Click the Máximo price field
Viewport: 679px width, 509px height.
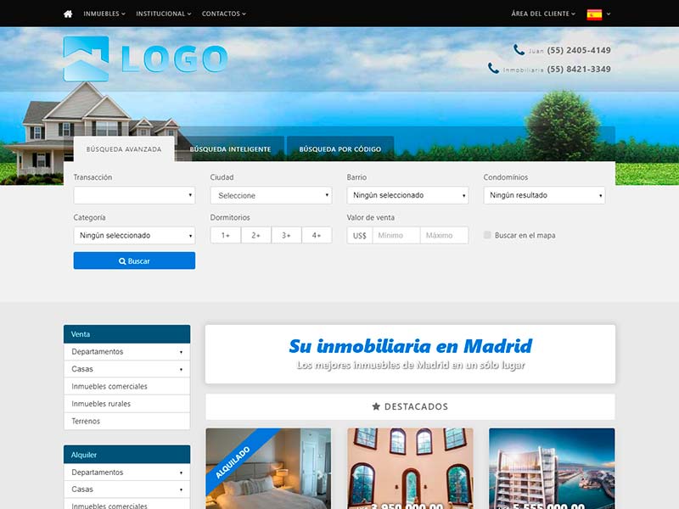pos(444,235)
